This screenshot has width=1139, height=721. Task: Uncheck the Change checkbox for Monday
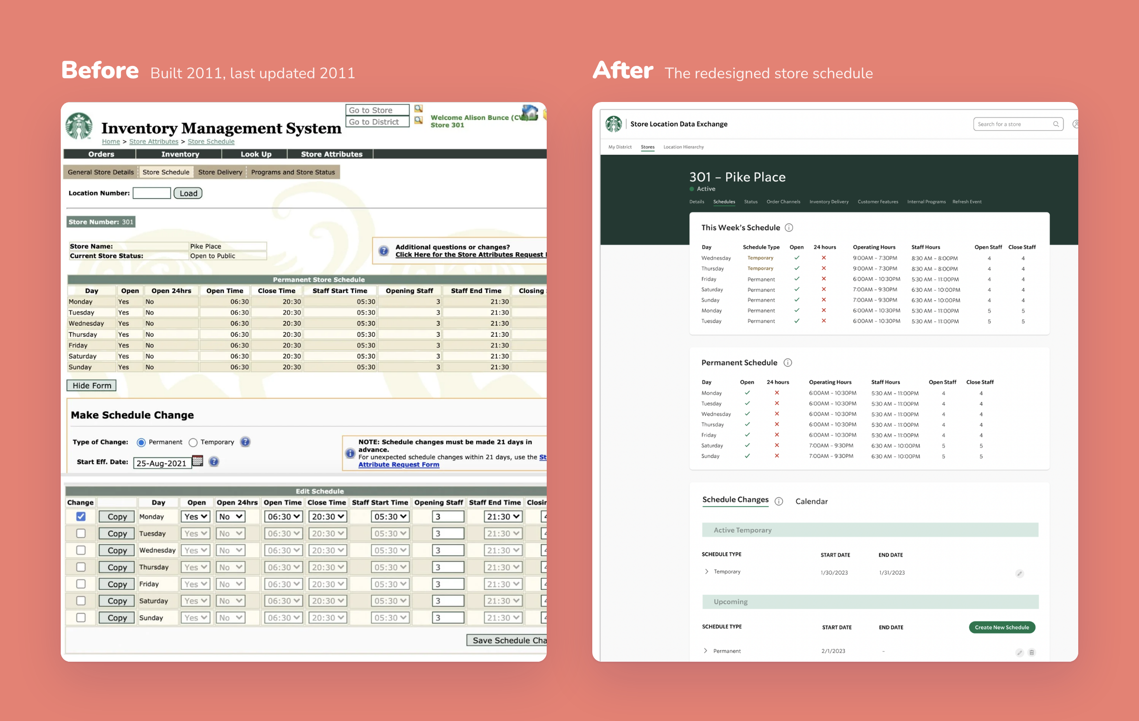coord(81,517)
